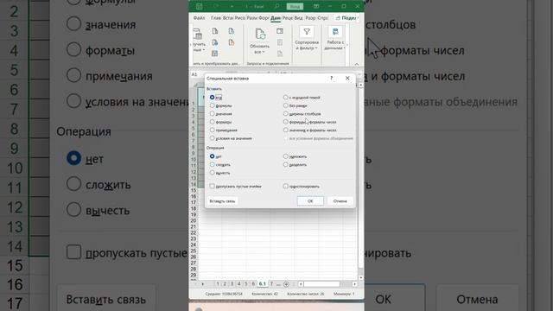Switch to the Вставка ribbon tab
Image resolution: width=553 pixels, height=311 pixels.
point(228,18)
